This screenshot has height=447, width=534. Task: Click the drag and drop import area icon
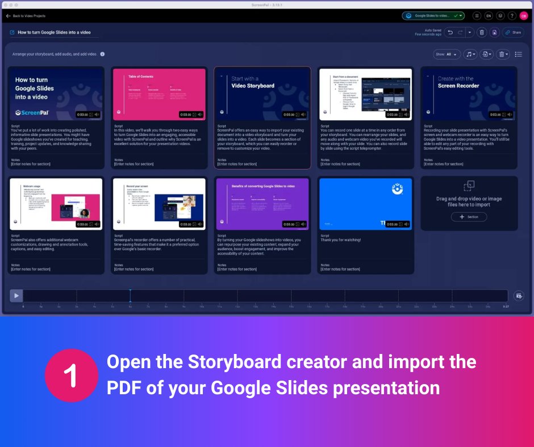click(x=469, y=185)
